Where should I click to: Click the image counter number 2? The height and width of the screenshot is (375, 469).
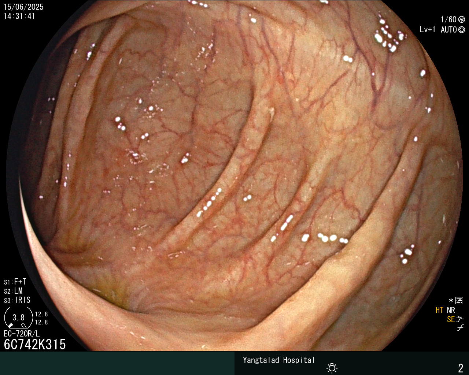pos(461,368)
